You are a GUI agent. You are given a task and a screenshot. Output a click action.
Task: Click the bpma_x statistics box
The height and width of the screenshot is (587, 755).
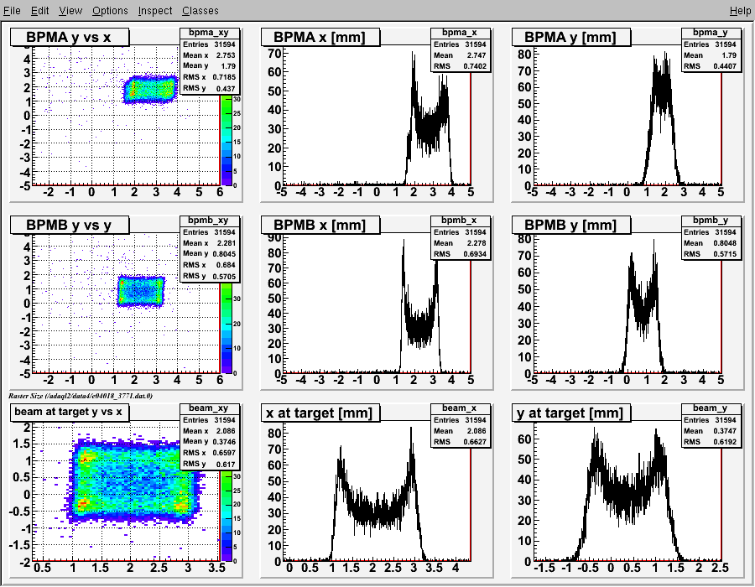[x=461, y=49]
